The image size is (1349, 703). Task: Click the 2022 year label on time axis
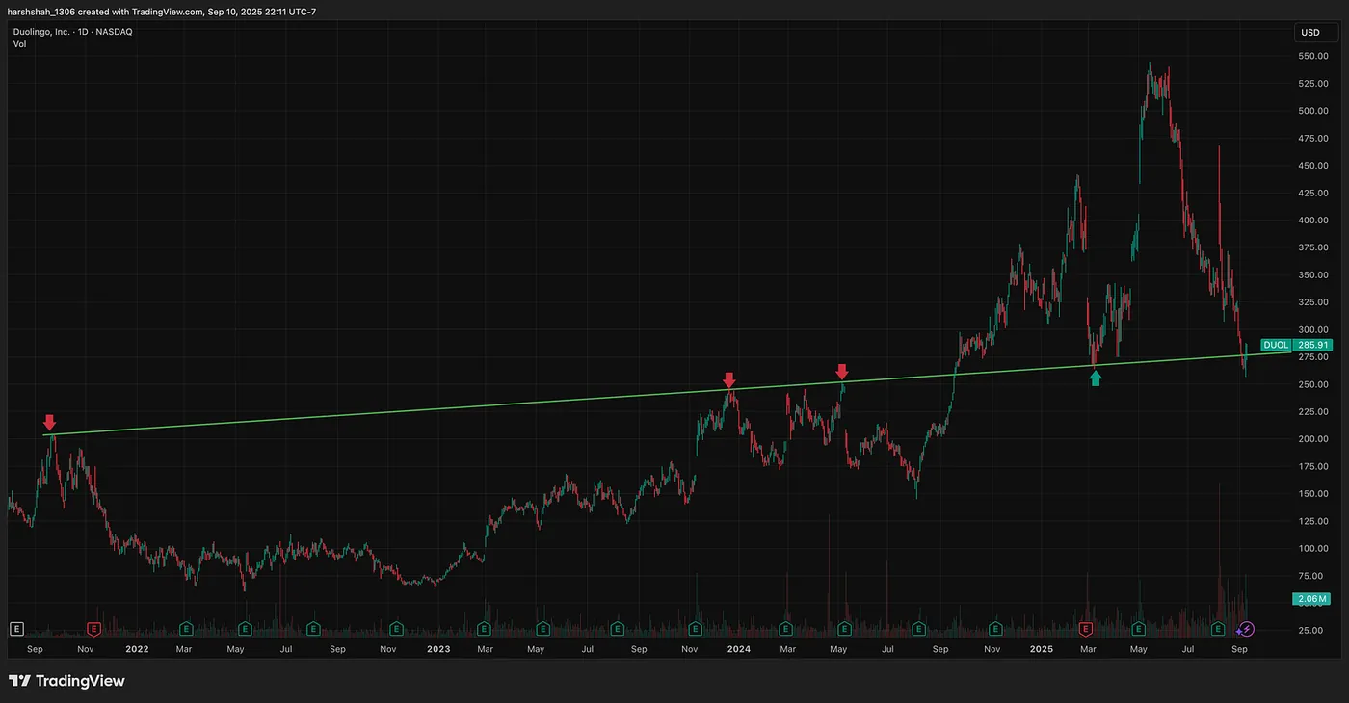(137, 649)
